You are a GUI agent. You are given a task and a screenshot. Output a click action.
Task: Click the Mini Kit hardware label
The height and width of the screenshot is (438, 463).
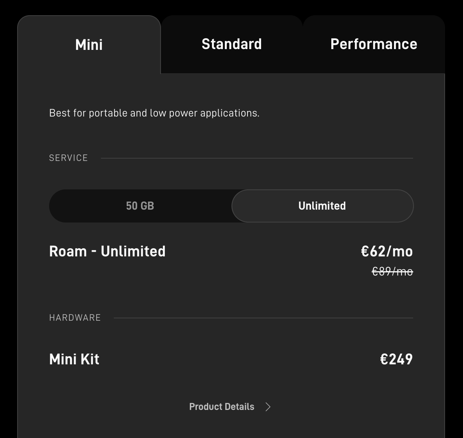click(x=74, y=359)
